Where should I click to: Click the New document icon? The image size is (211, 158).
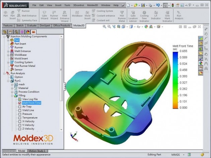(x=128, y=5)
